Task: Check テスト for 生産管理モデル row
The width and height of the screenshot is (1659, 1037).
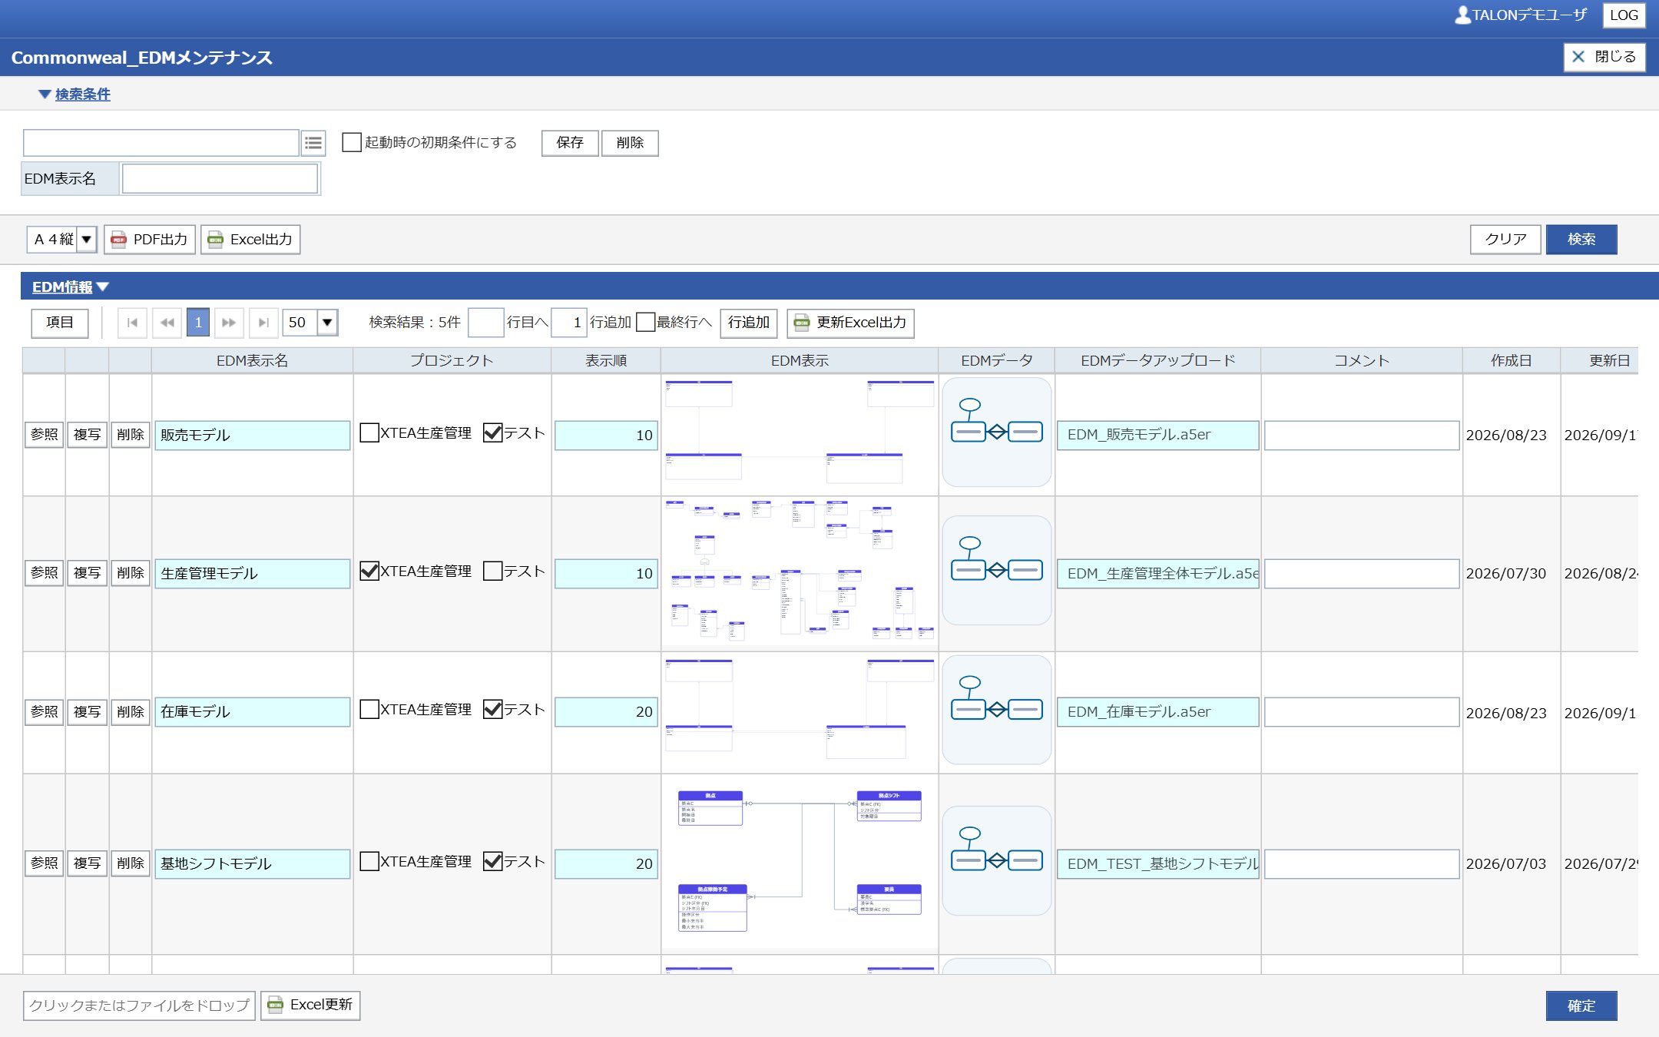Action: [492, 572]
